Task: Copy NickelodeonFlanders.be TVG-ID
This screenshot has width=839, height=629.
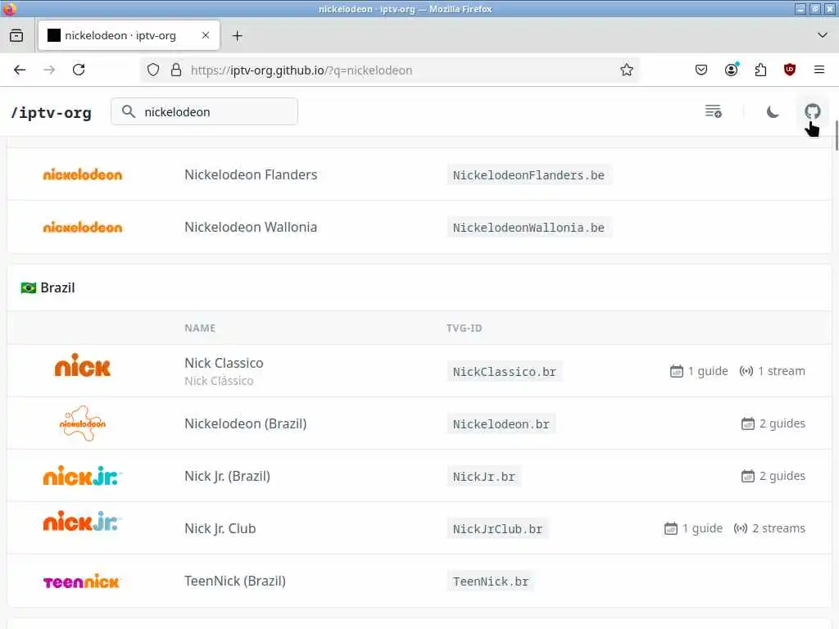Action: point(528,175)
